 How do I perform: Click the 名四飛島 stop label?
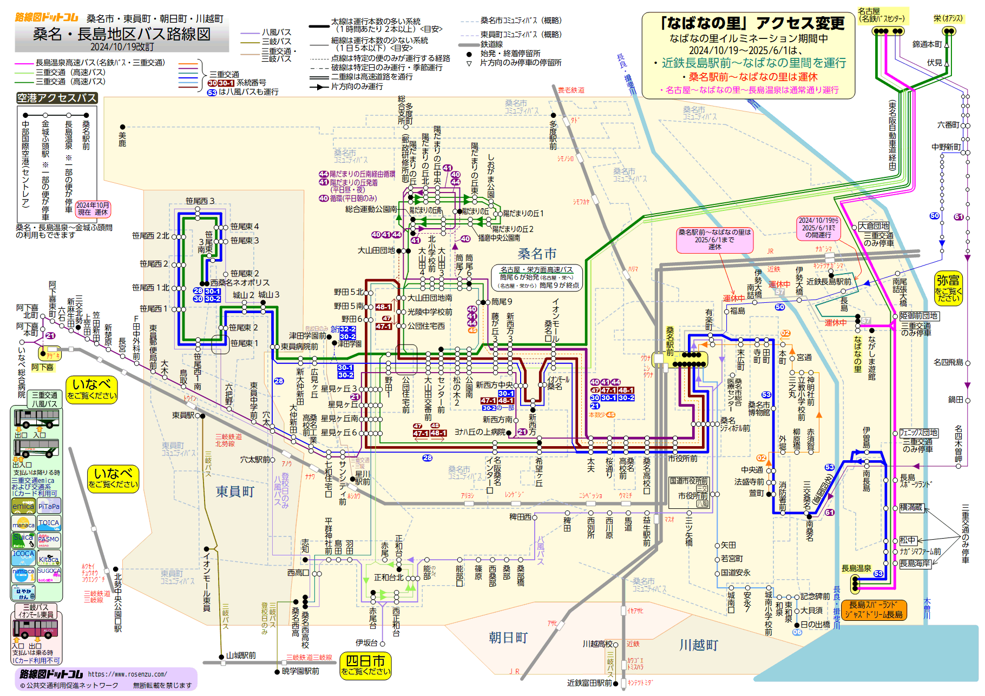(x=948, y=362)
